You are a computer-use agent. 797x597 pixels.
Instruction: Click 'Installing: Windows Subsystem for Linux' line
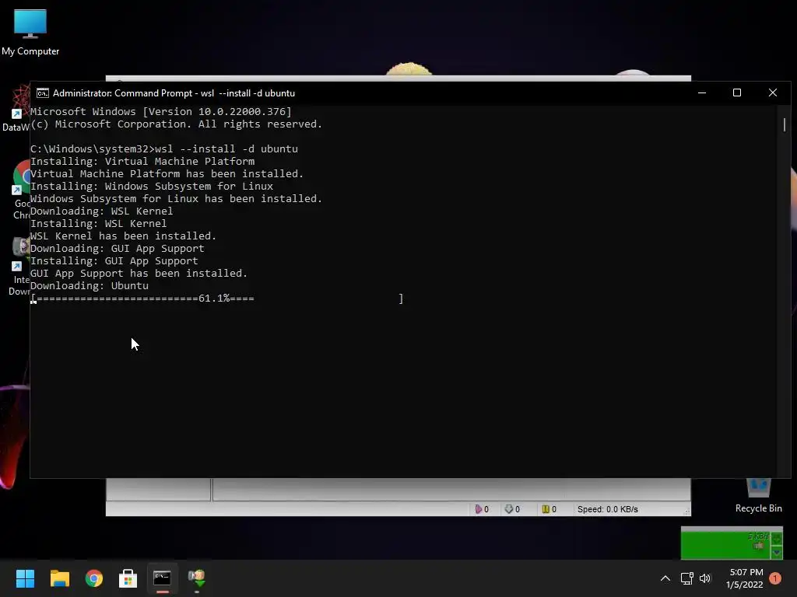pos(152,187)
